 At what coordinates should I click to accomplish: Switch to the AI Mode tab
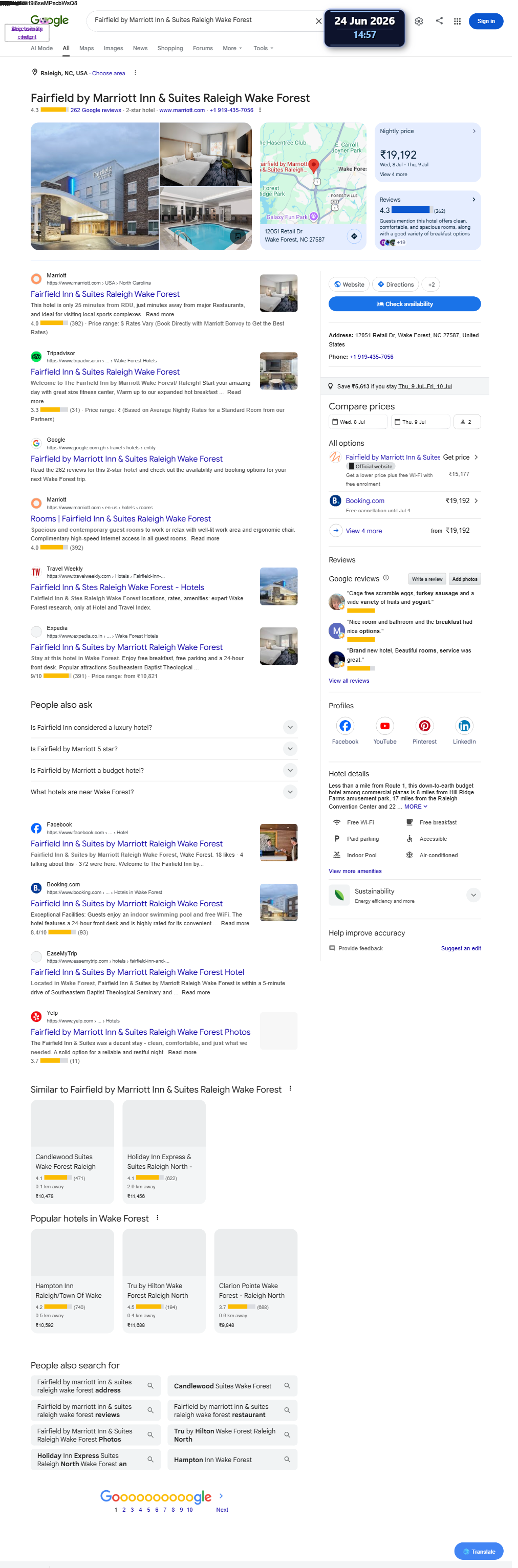tap(41, 48)
